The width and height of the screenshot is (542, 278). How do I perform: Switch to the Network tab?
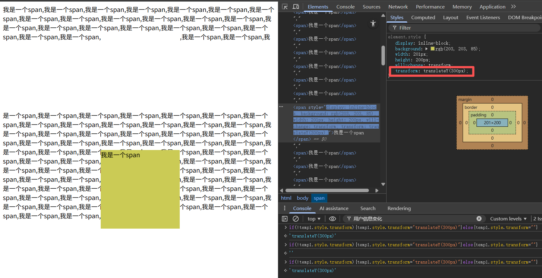(x=398, y=7)
